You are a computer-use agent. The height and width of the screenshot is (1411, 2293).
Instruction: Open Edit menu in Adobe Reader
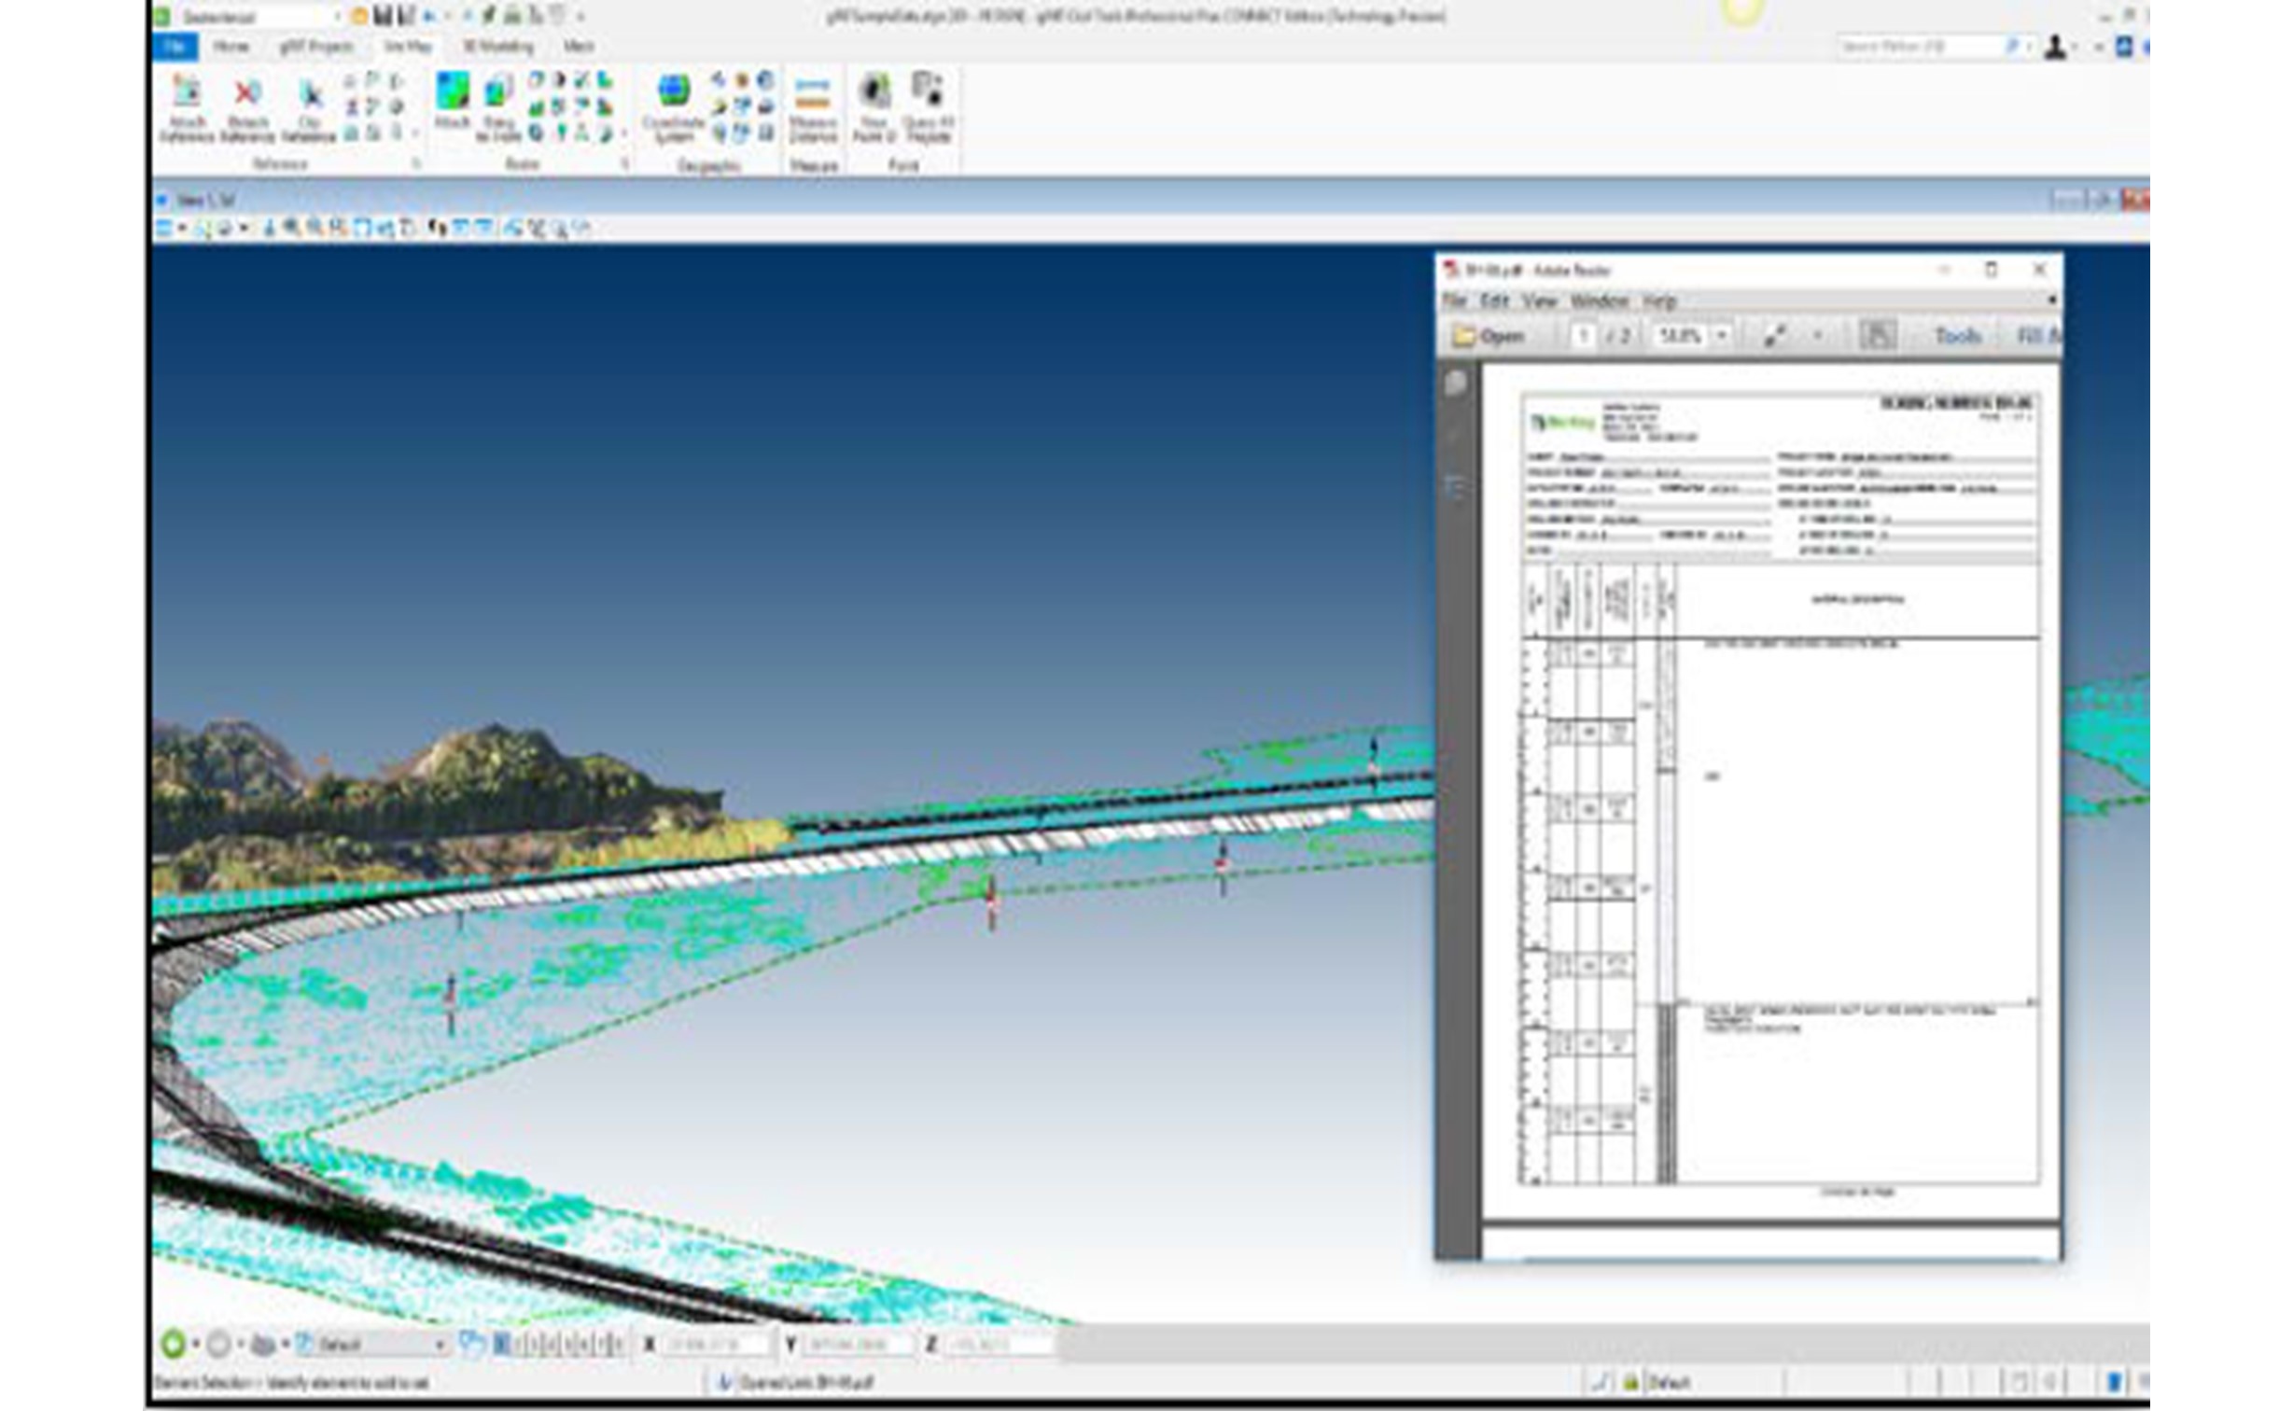[1494, 300]
